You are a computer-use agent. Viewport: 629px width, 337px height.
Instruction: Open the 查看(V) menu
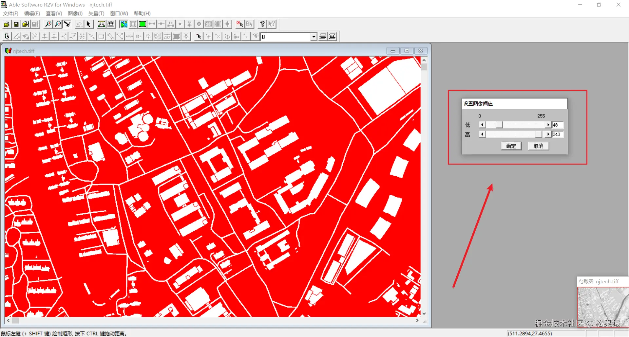click(x=54, y=13)
